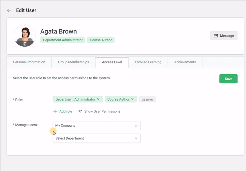This screenshot has width=246, height=171.
Task: Click the trash icon on profile photo
Action: (25, 44)
